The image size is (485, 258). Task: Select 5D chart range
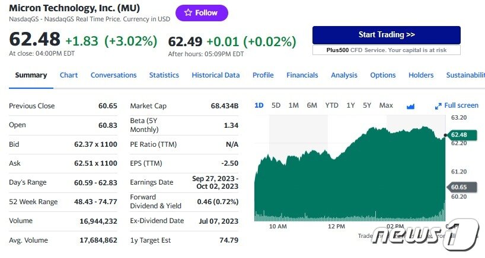[x=276, y=105]
